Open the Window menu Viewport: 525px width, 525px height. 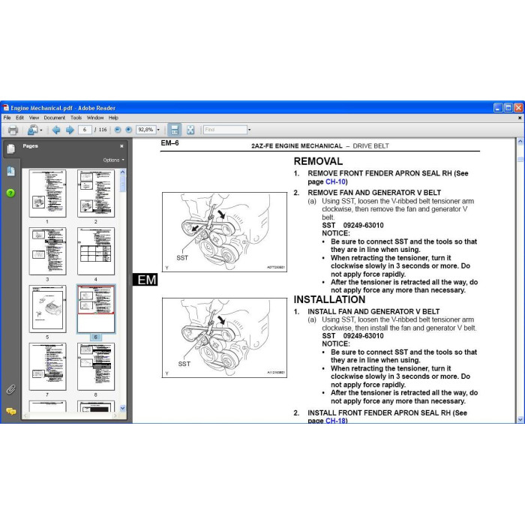pos(95,118)
